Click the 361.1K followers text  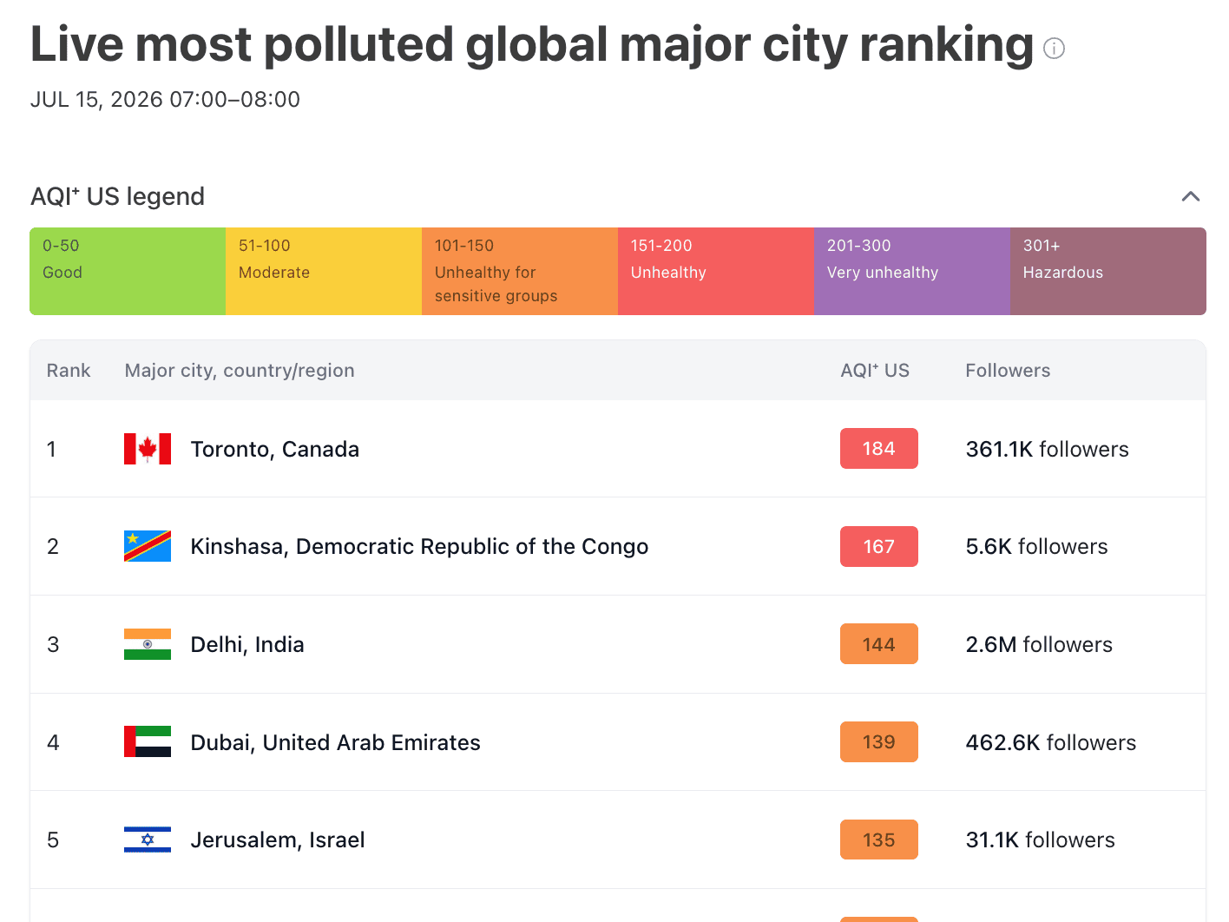(1048, 449)
